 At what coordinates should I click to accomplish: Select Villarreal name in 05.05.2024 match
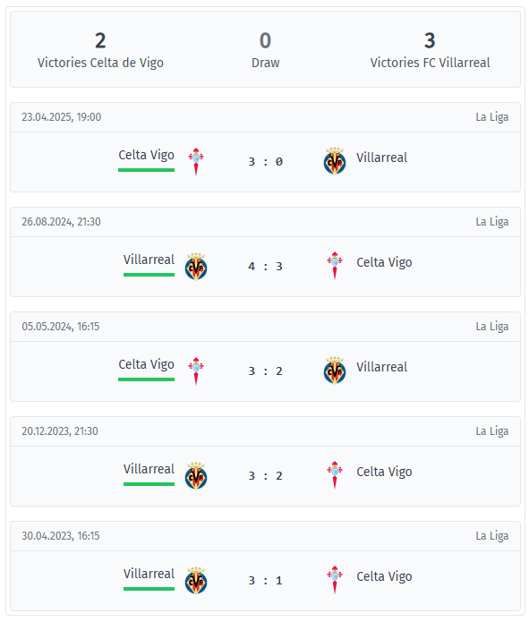click(x=382, y=367)
